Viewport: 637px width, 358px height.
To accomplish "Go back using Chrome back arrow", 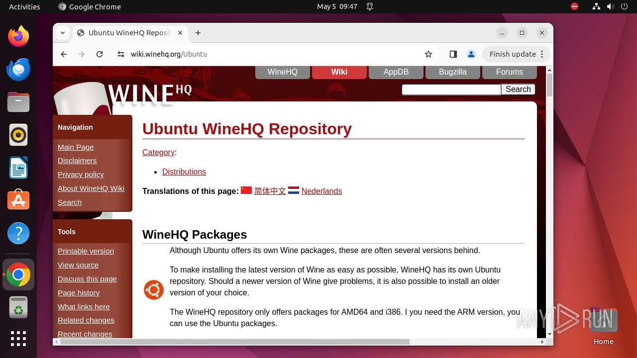I will click(x=64, y=54).
